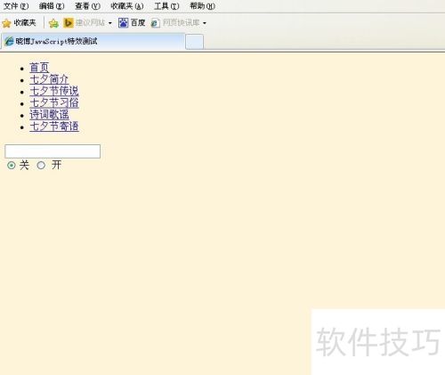
Task: Open the 七夕节传说 link
Action: click(x=54, y=91)
